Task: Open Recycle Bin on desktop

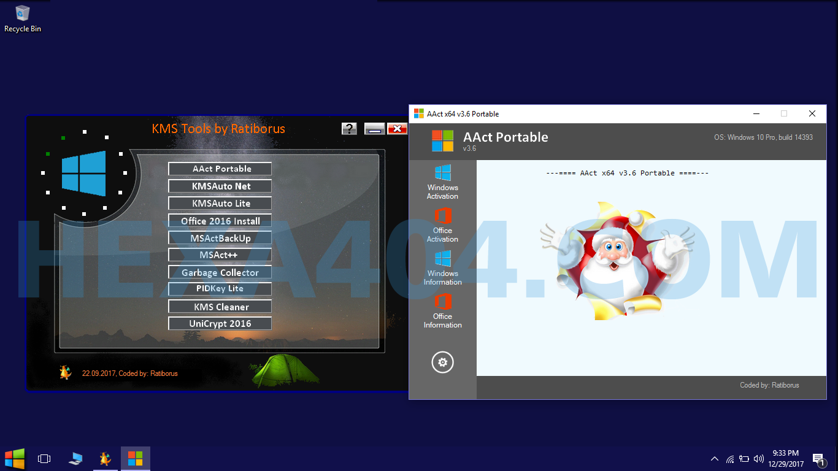Action: (23, 18)
